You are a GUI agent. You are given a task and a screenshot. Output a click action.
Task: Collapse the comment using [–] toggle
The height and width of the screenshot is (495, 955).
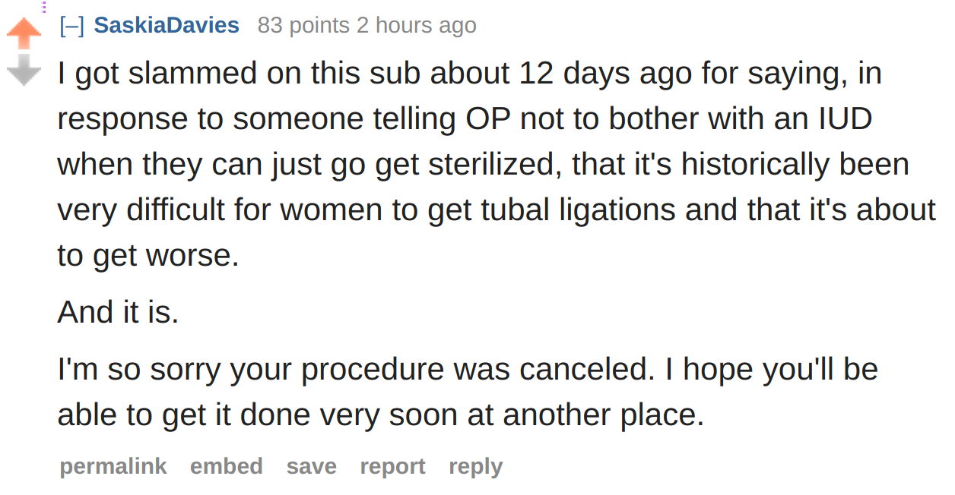pyautogui.click(x=71, y=26)
